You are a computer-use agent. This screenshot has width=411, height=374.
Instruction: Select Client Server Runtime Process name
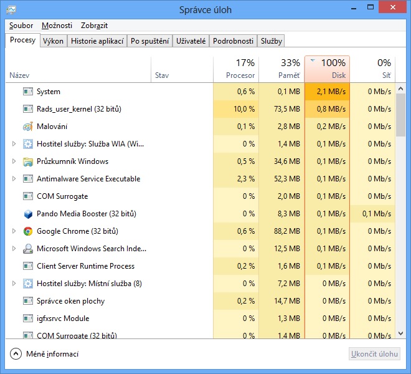tap(85, 266)
